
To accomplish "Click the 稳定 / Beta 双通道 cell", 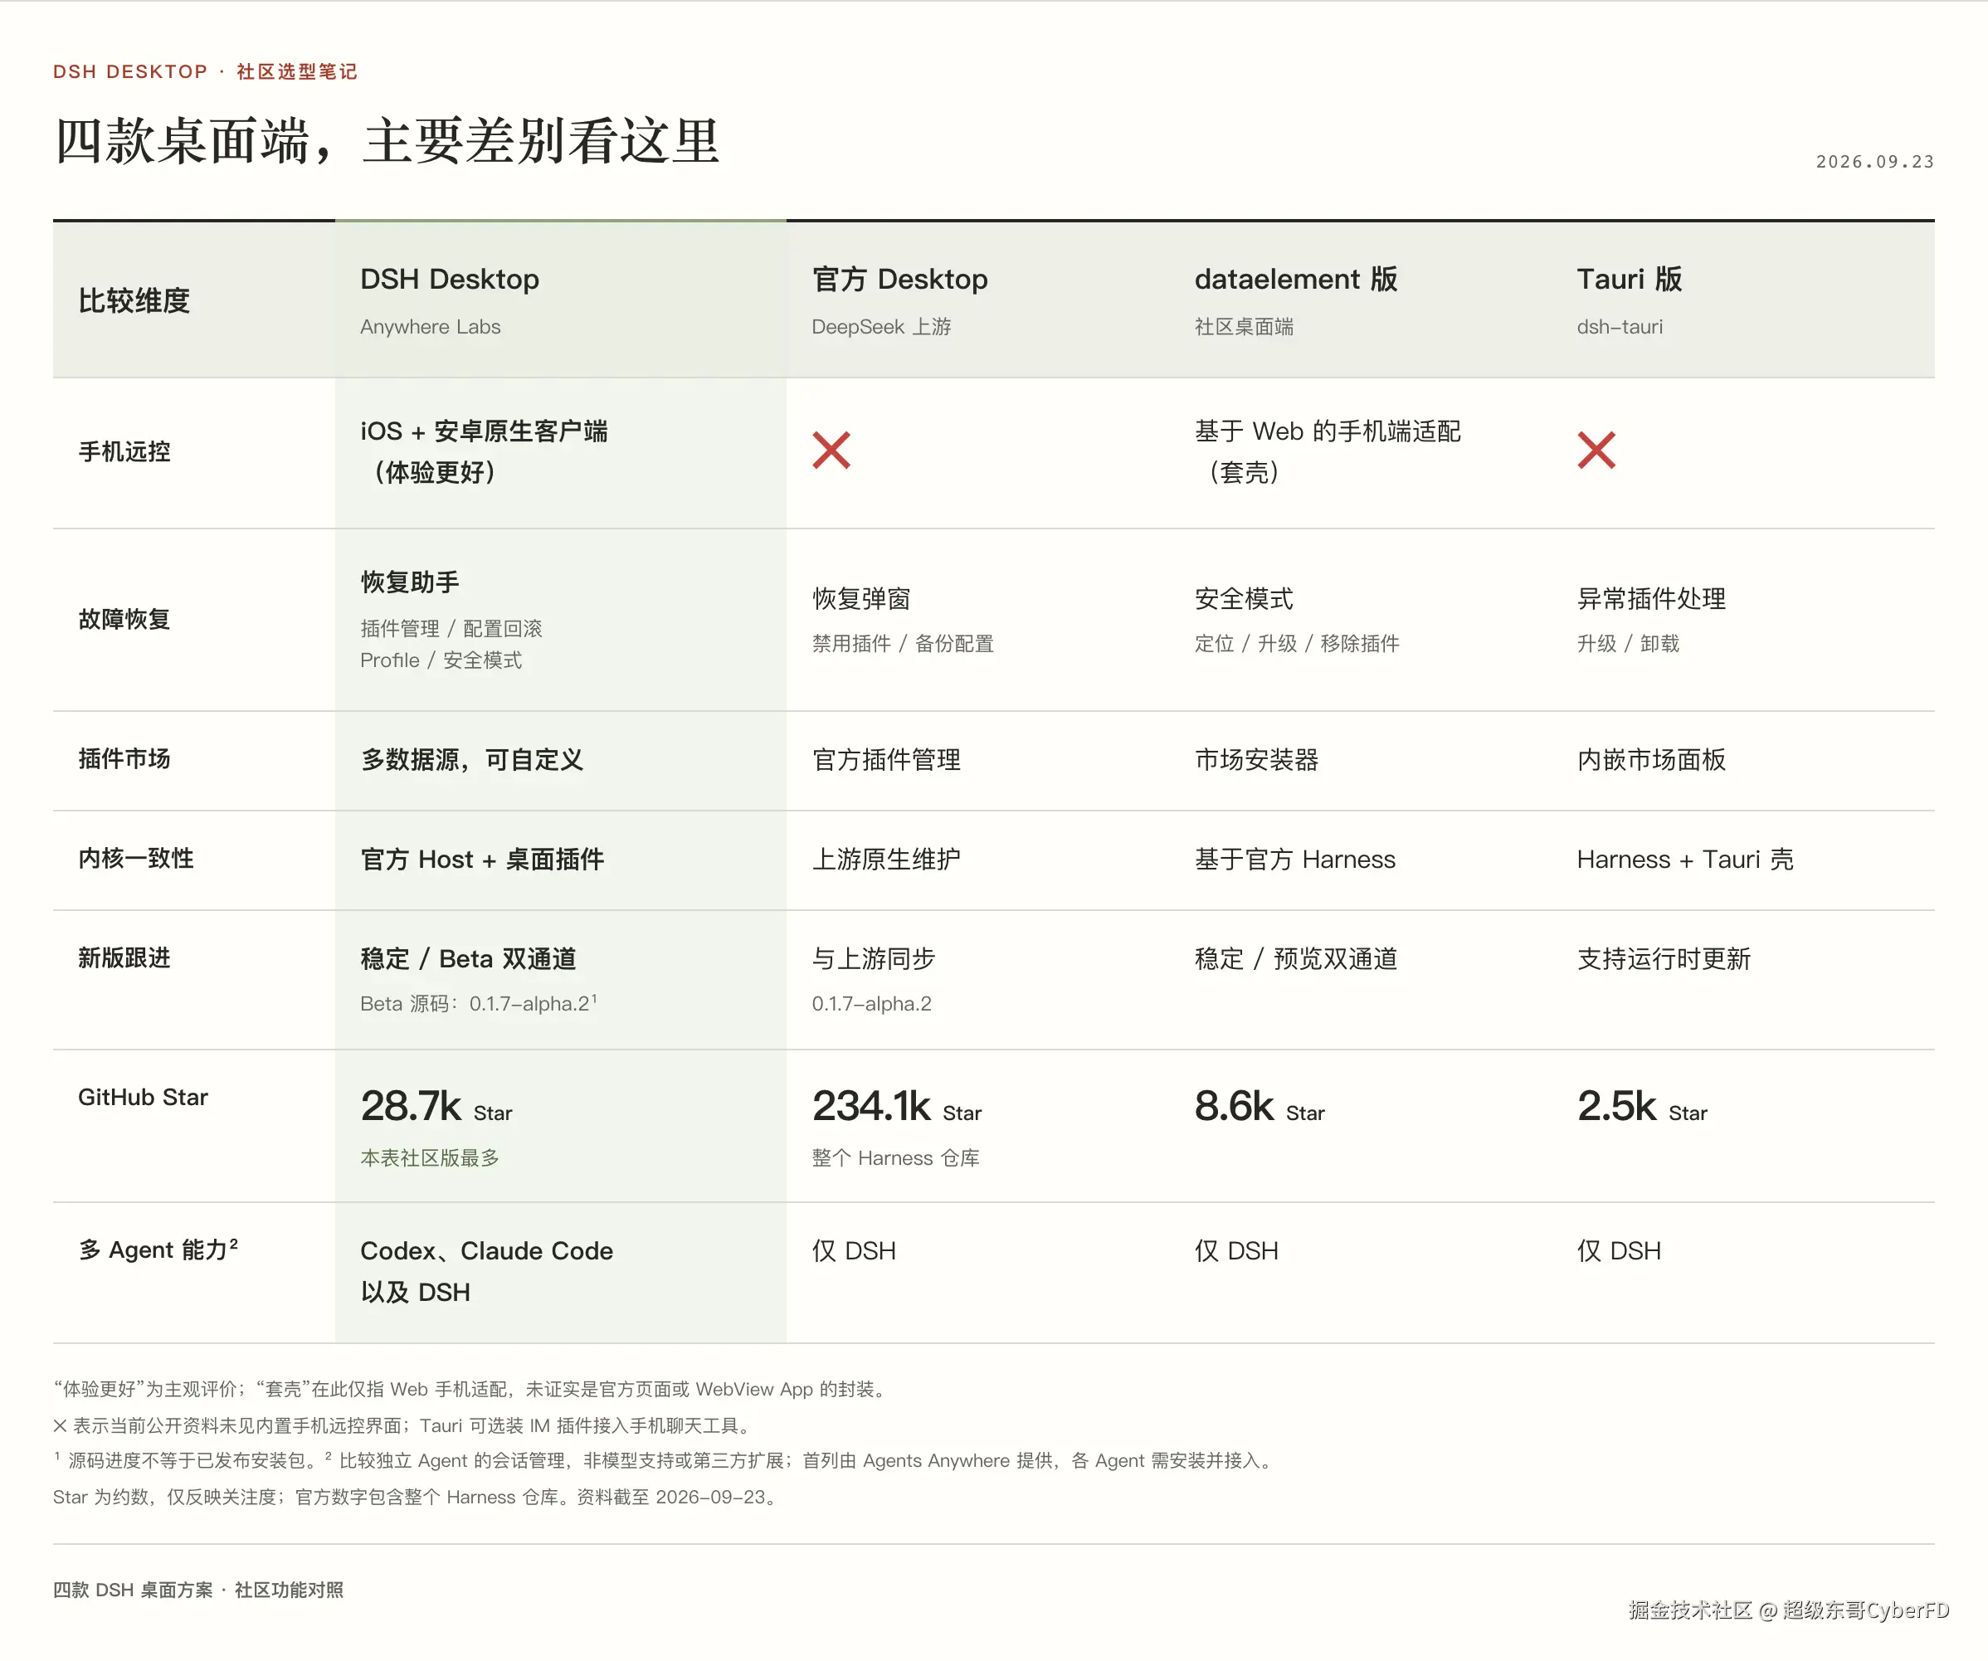I will pos(468,959).
